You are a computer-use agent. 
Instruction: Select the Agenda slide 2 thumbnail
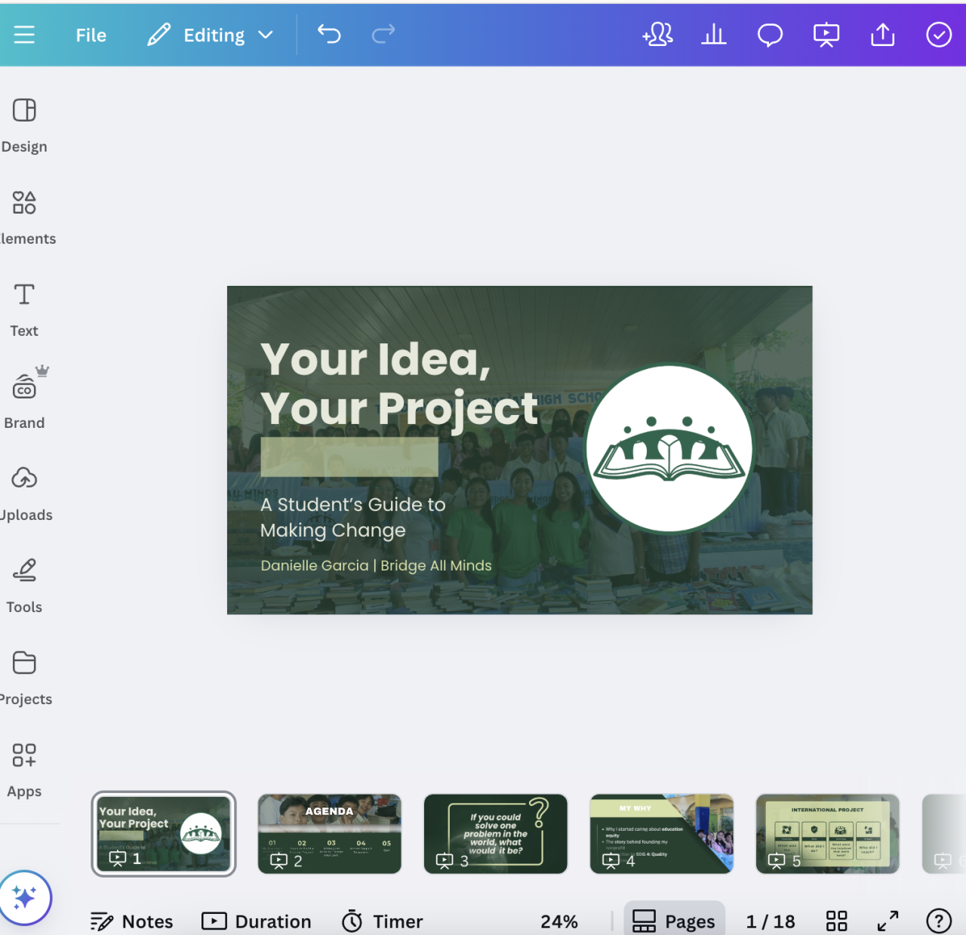coord(330,834)
